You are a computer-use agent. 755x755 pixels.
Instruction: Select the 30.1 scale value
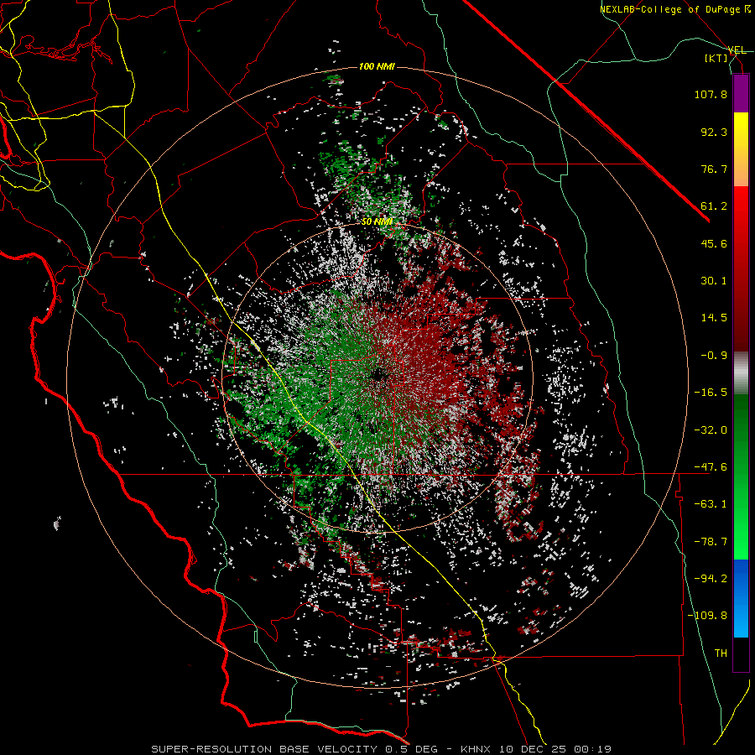tap(714, 281)
